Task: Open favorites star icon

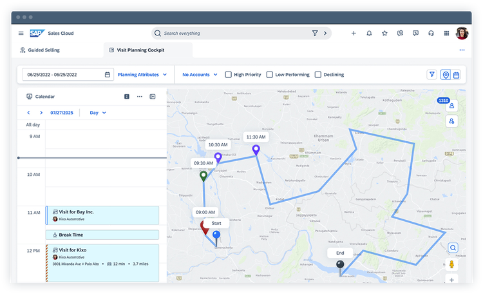Action: point(384,33)
